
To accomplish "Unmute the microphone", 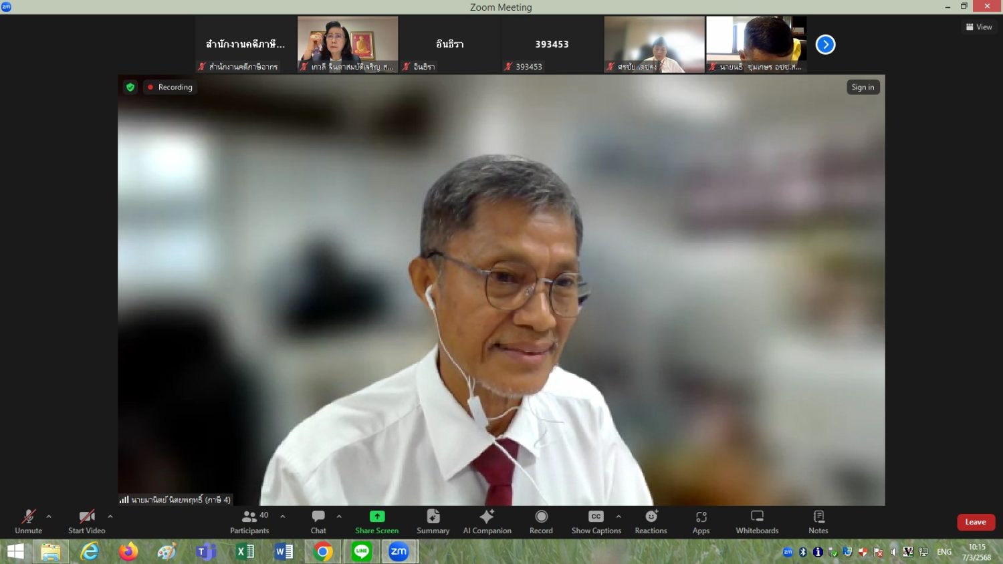I will click(28, 521).
